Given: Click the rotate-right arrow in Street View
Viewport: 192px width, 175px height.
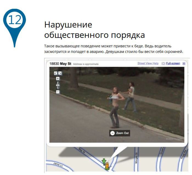Looking at the screenshot, I should [x=60, y=73].
